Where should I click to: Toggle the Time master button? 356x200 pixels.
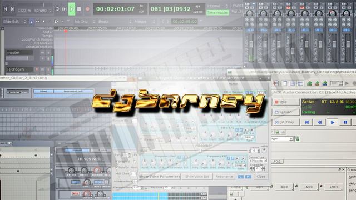[217, 12]
